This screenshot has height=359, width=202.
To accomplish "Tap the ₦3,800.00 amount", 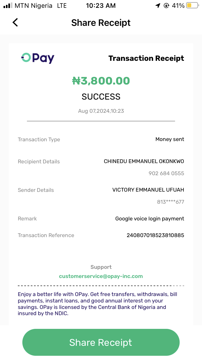I will (x=101, y=81).
